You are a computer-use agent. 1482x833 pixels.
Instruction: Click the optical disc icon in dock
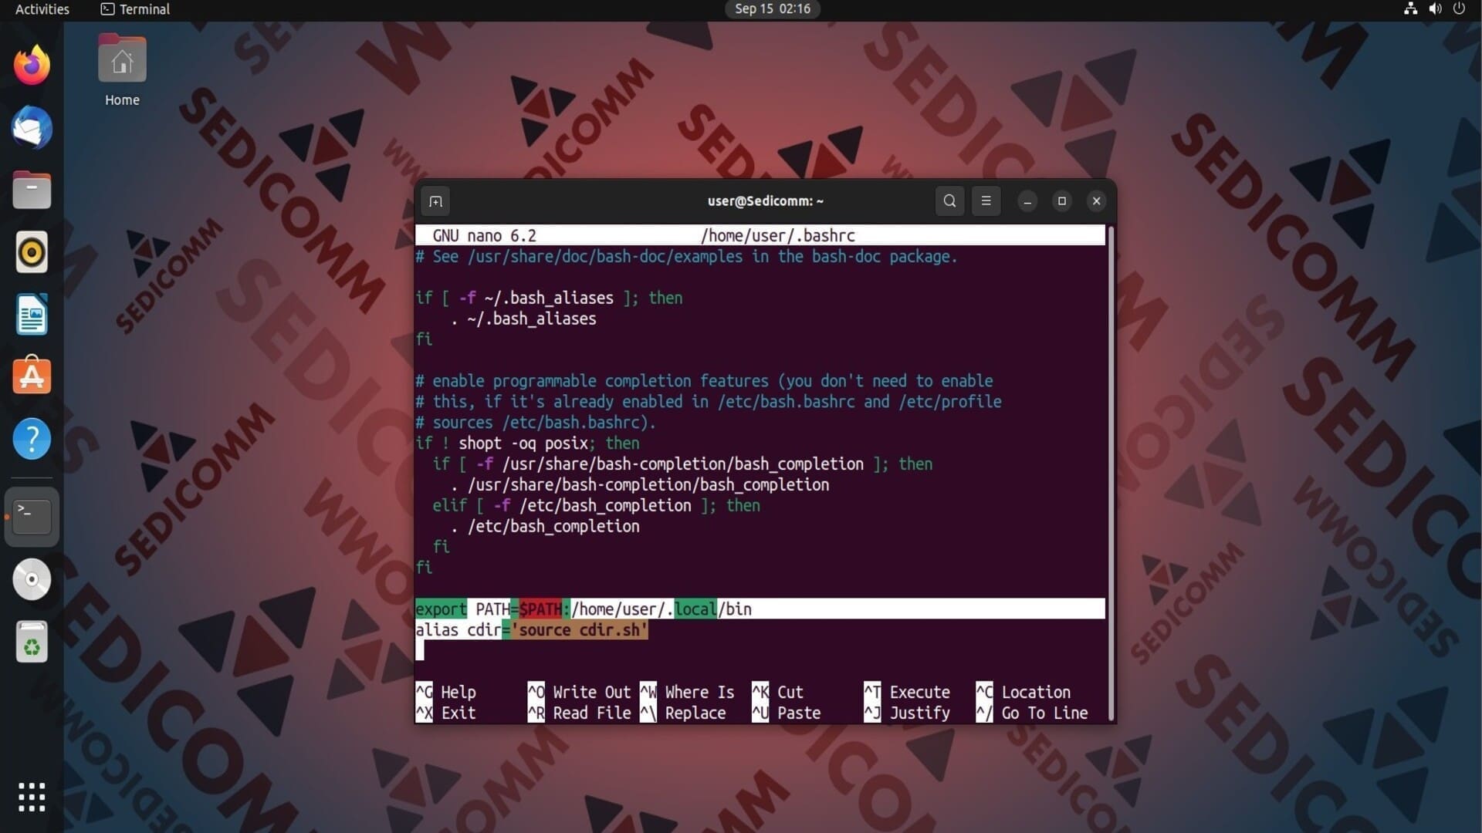(32, 579)
